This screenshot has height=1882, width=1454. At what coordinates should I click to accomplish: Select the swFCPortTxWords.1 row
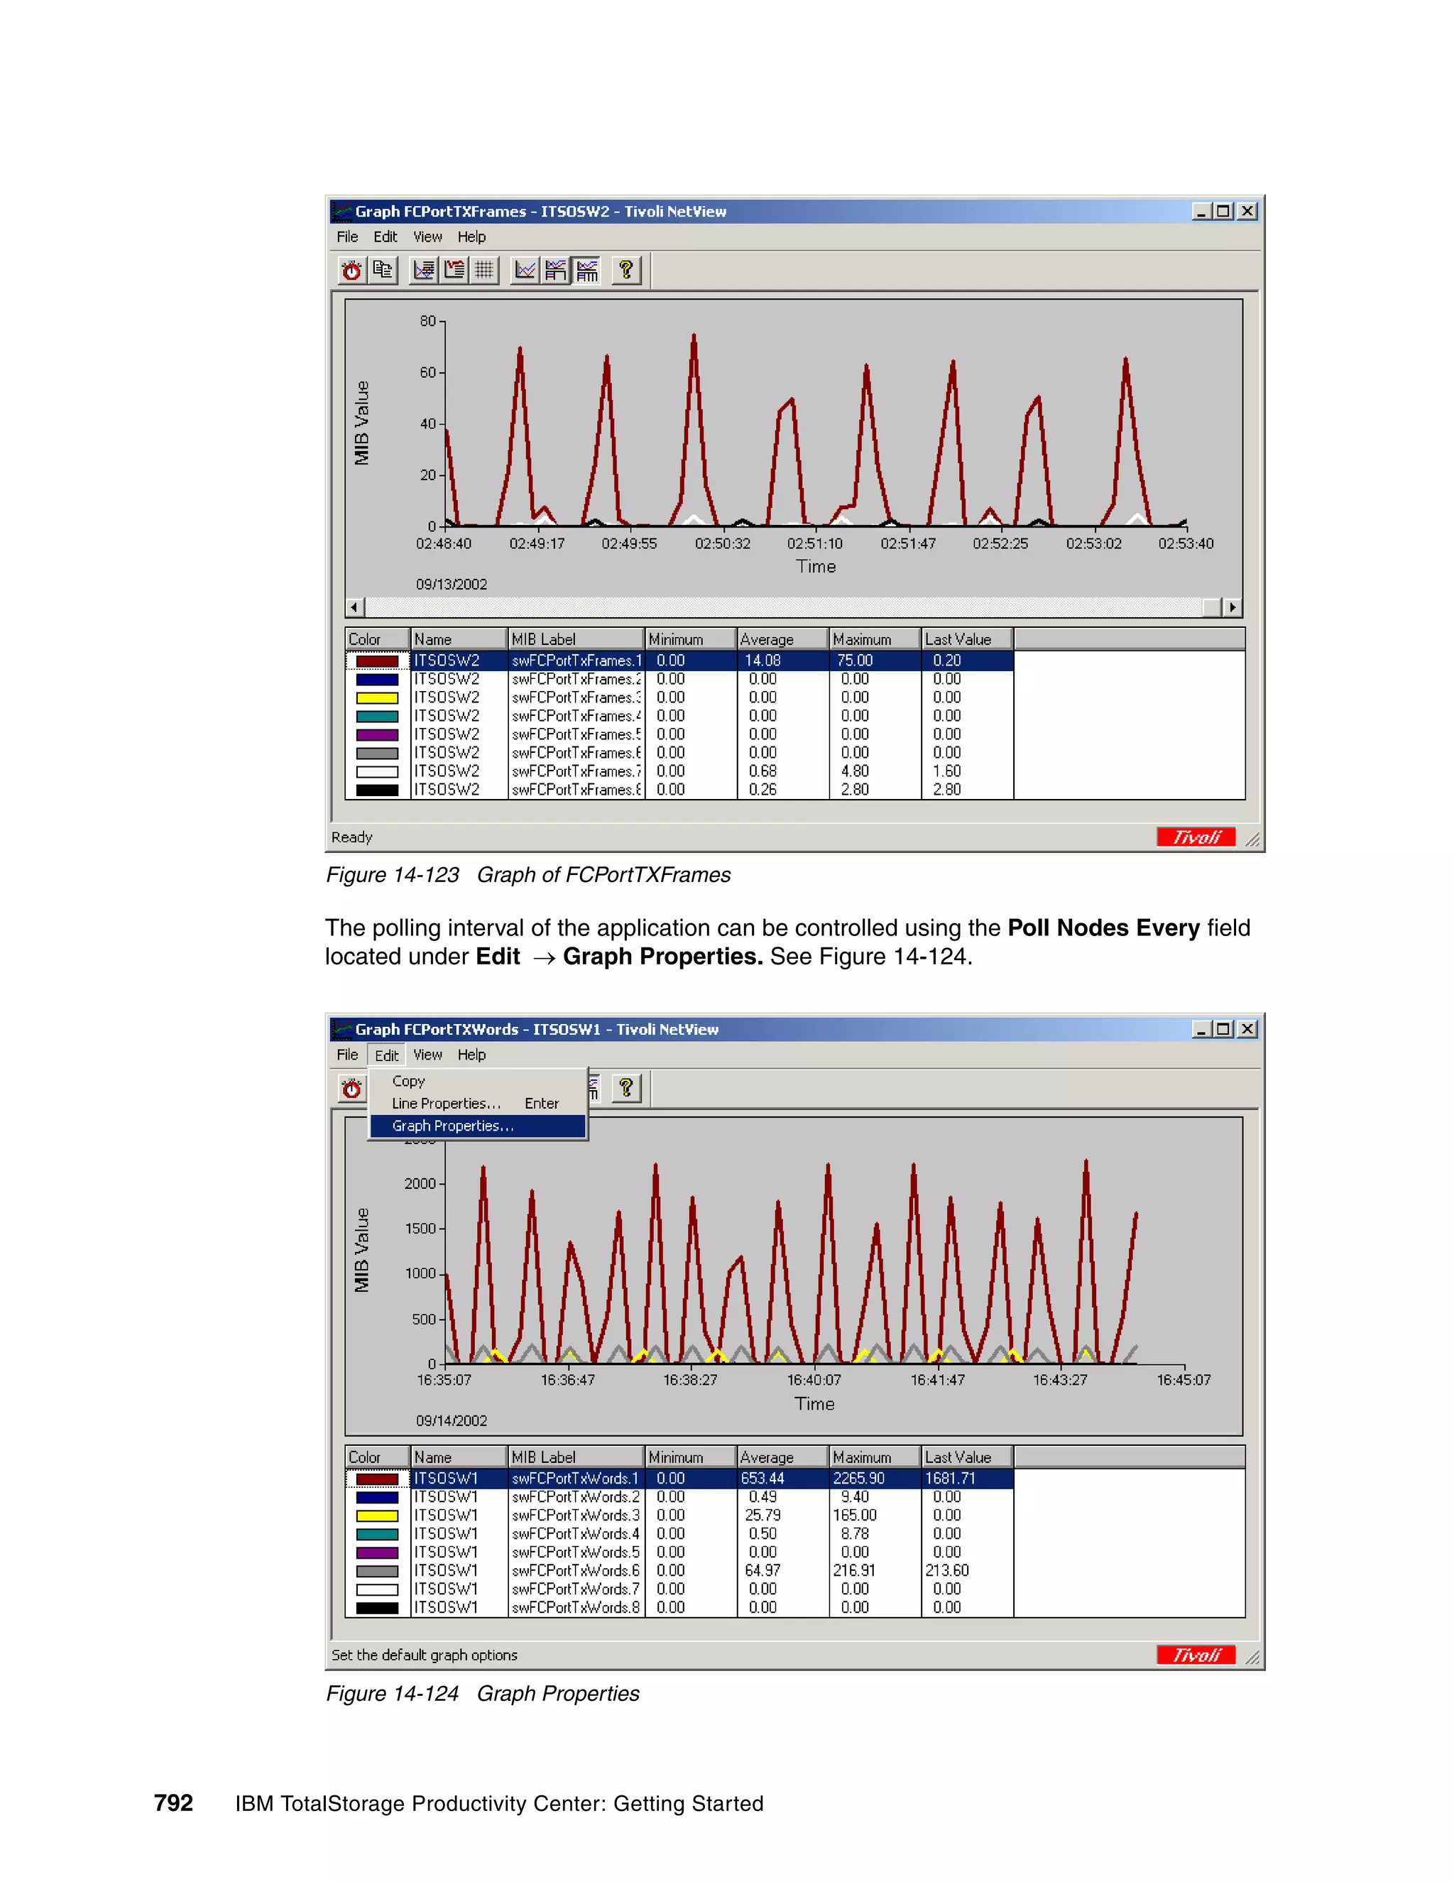pyautogui.click(x=679, y=1479)
